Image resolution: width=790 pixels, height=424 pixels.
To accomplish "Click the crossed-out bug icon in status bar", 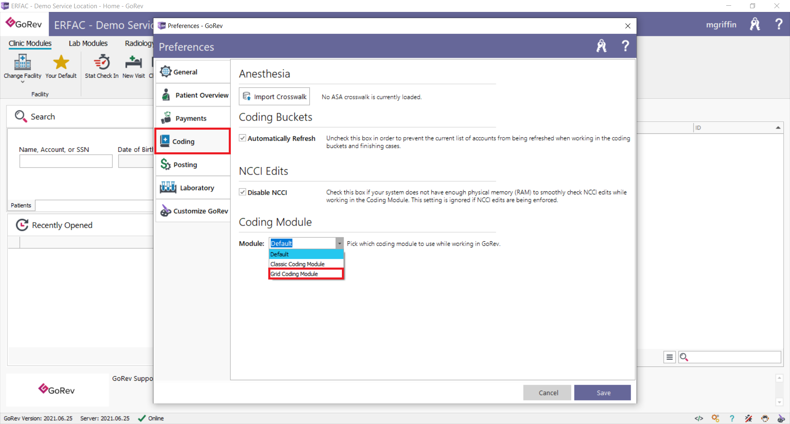I will tap(748, 418).
